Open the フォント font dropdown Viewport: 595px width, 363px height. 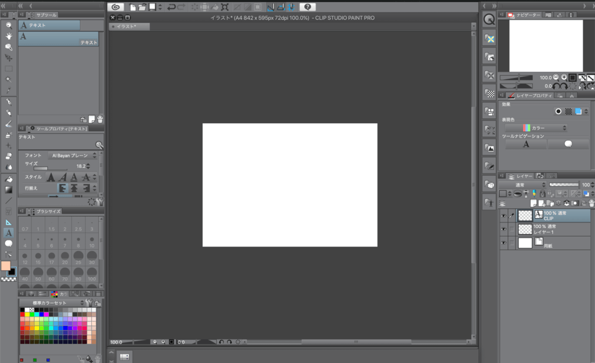coord(71,155)
